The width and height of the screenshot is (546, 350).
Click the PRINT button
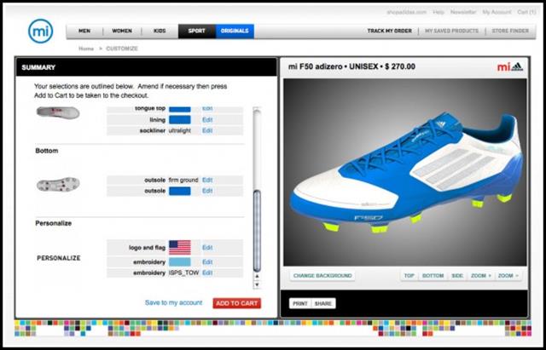click(300, 303)
